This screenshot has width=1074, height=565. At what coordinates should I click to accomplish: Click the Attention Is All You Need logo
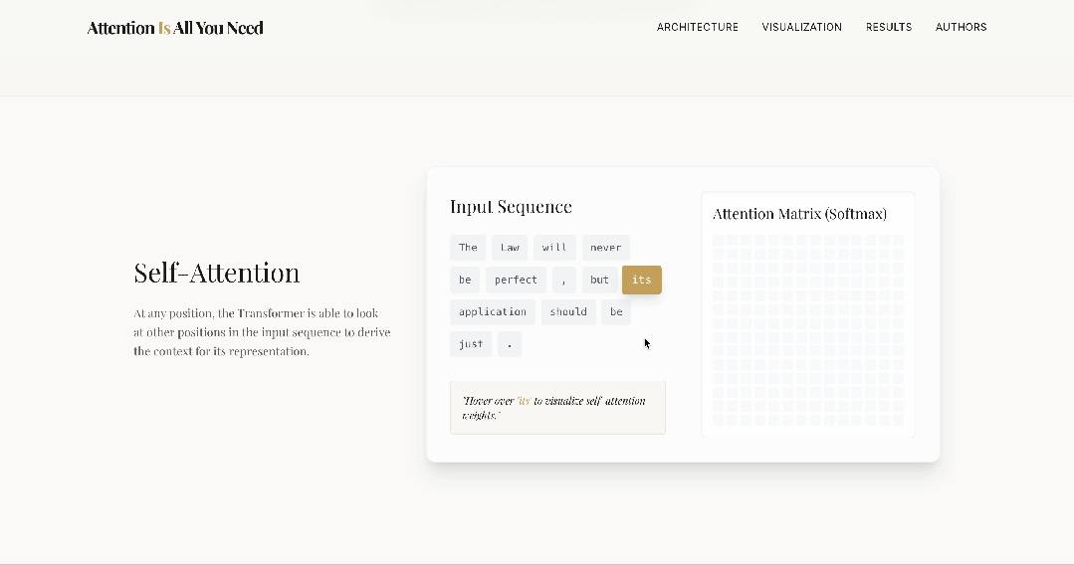point(175,28)
